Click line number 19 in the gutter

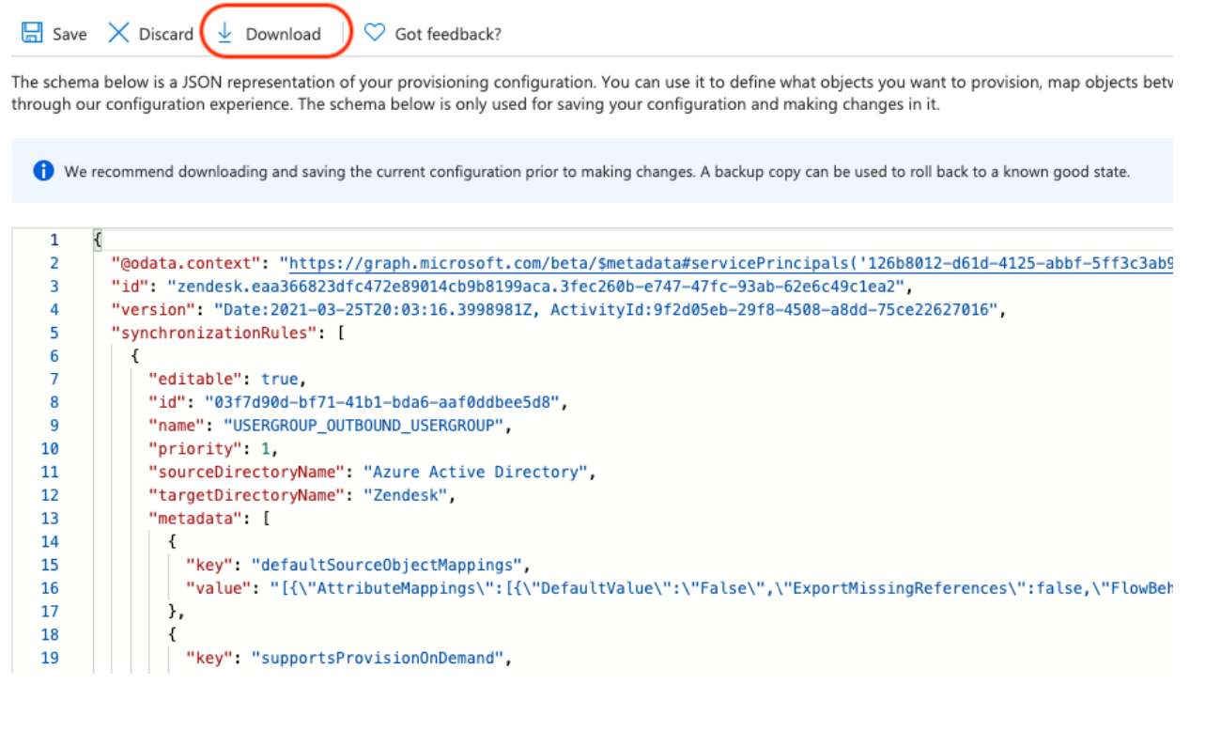[x=49, y=658]
